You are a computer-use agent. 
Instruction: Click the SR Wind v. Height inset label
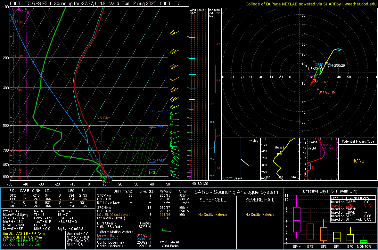click(312, 145)
